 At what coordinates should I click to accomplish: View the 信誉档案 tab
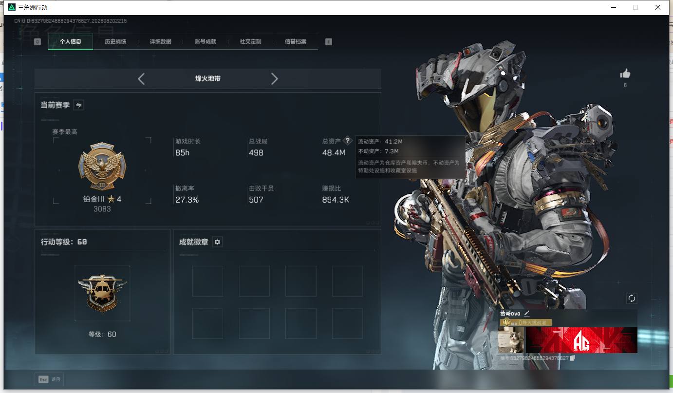296,42
